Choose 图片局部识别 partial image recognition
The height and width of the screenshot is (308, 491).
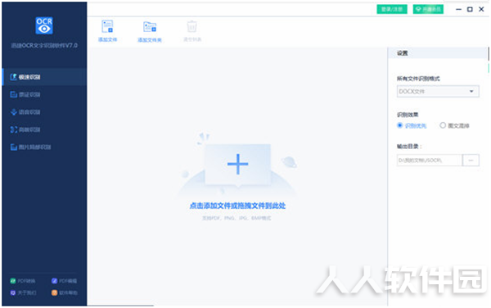(x=31, y=147)
